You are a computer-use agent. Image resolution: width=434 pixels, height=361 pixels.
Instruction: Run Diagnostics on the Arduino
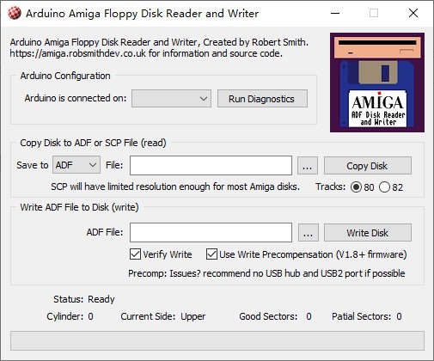pyautogui.click(x=262, y=99)
